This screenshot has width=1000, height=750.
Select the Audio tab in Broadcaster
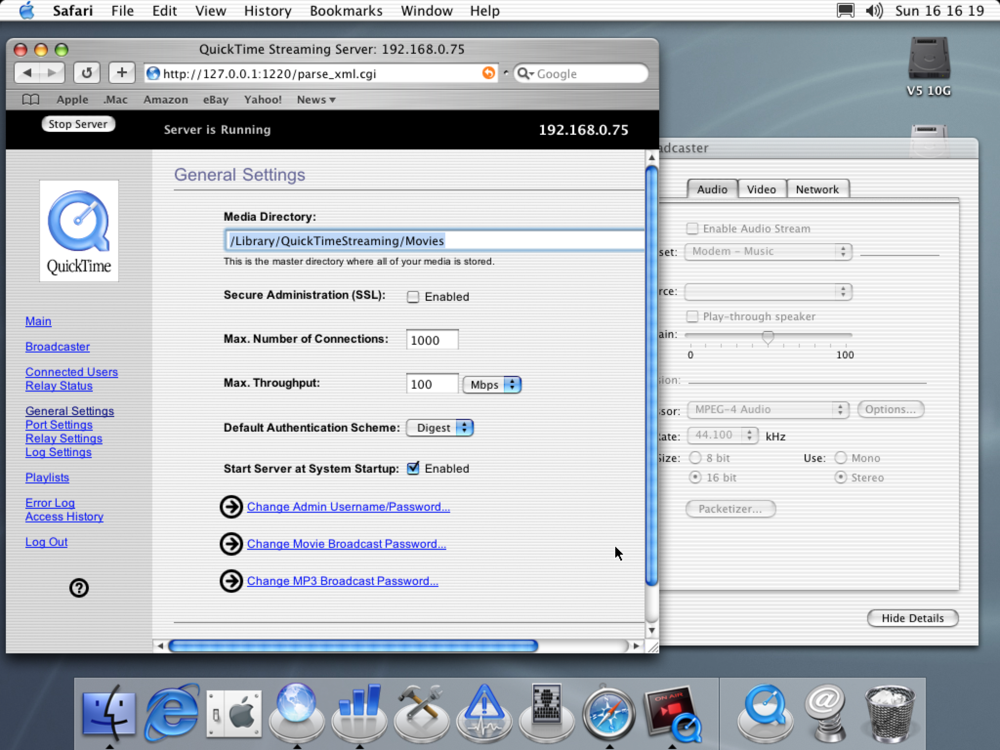point(712,189)
